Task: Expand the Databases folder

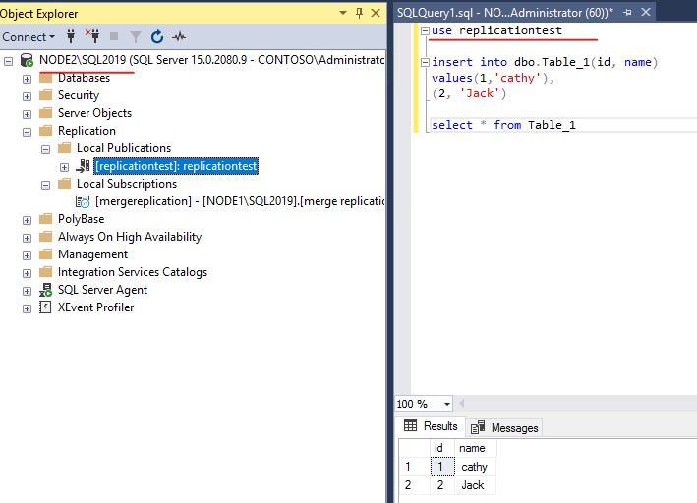Action: click(28, 79)
